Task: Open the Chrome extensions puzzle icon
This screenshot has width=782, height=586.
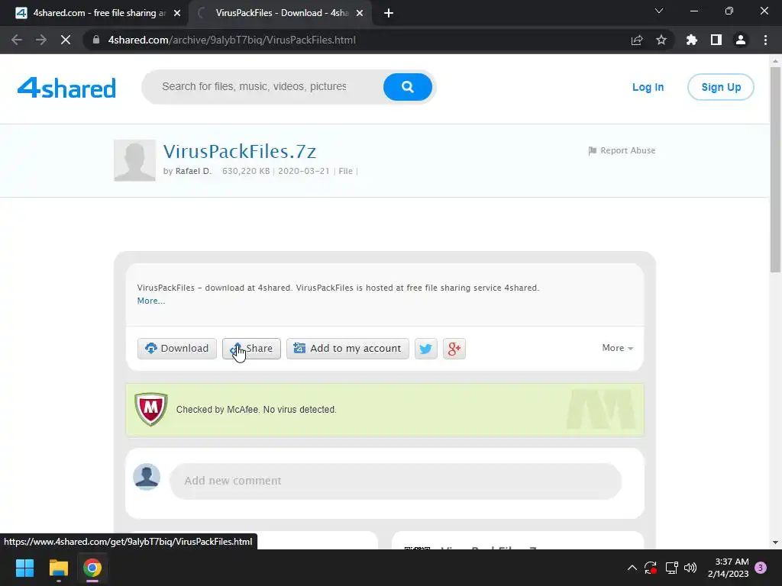Action: click(x=691, y=40)
